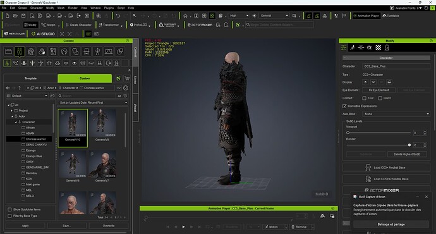Launch AI Studio from toolbar
This screenshot has height=234, width=436.
click(x=43, y=34)
